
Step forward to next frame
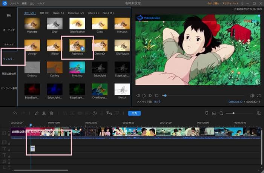[x=150, y=96]
